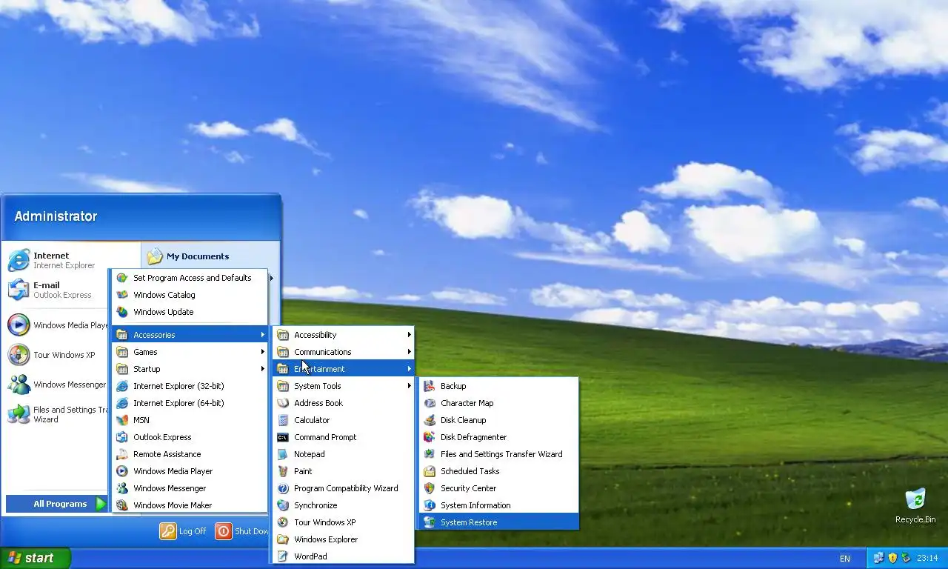This screenshot has width=948, height=569.
Task: Open pinned Tour Windows XP in Start menu
Action: (58, 355)
